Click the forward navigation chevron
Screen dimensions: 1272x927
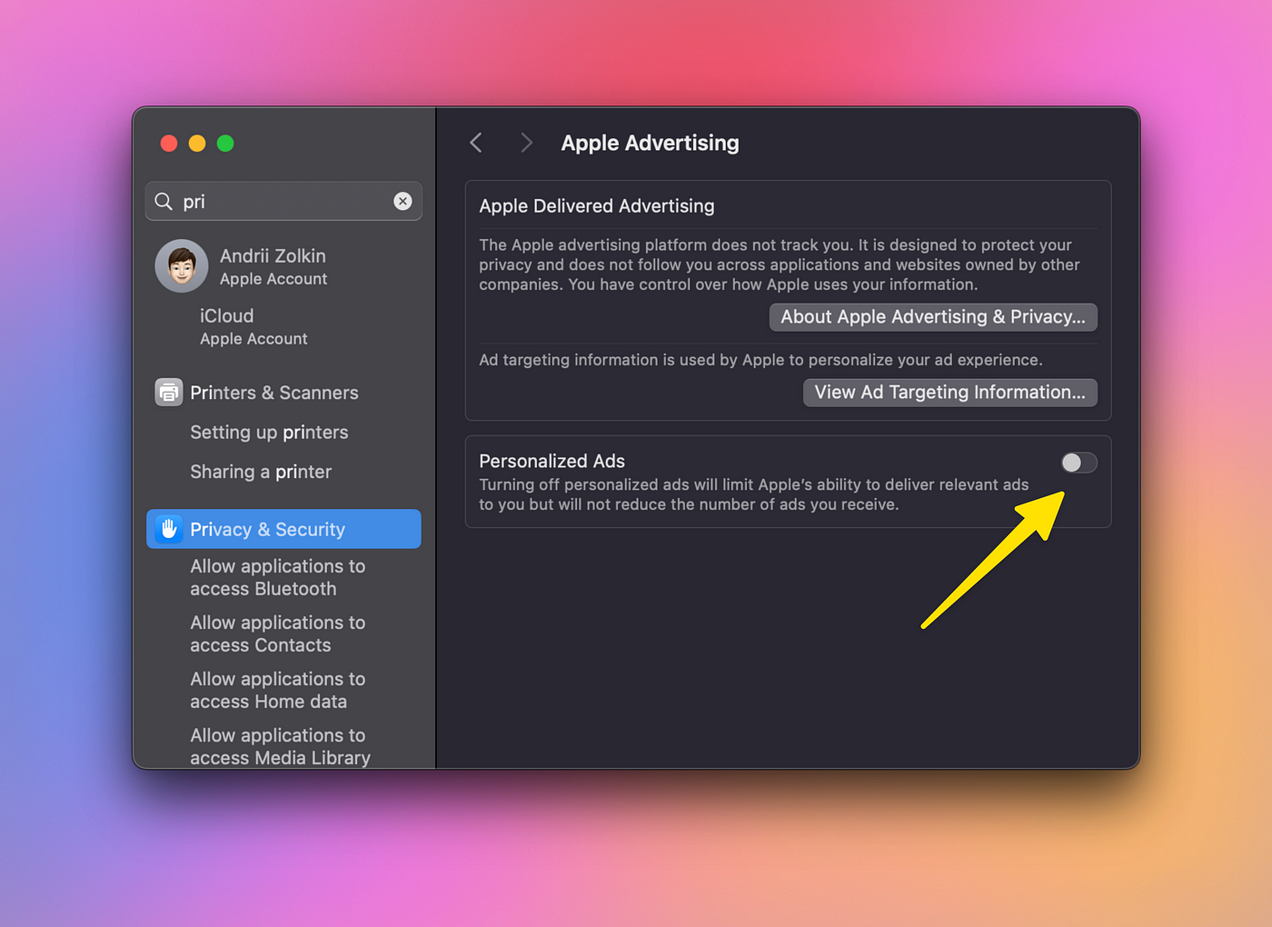click(x=526, y=143)
